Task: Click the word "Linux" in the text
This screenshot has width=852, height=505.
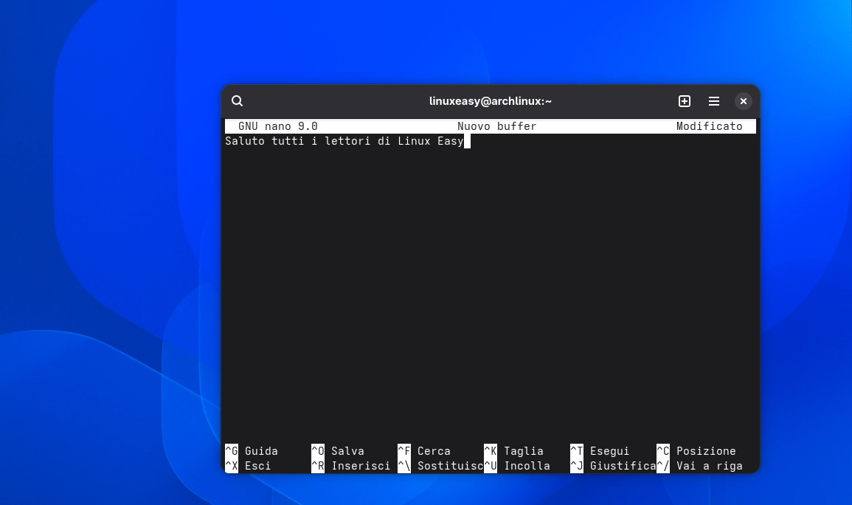Action: [414, 141]
